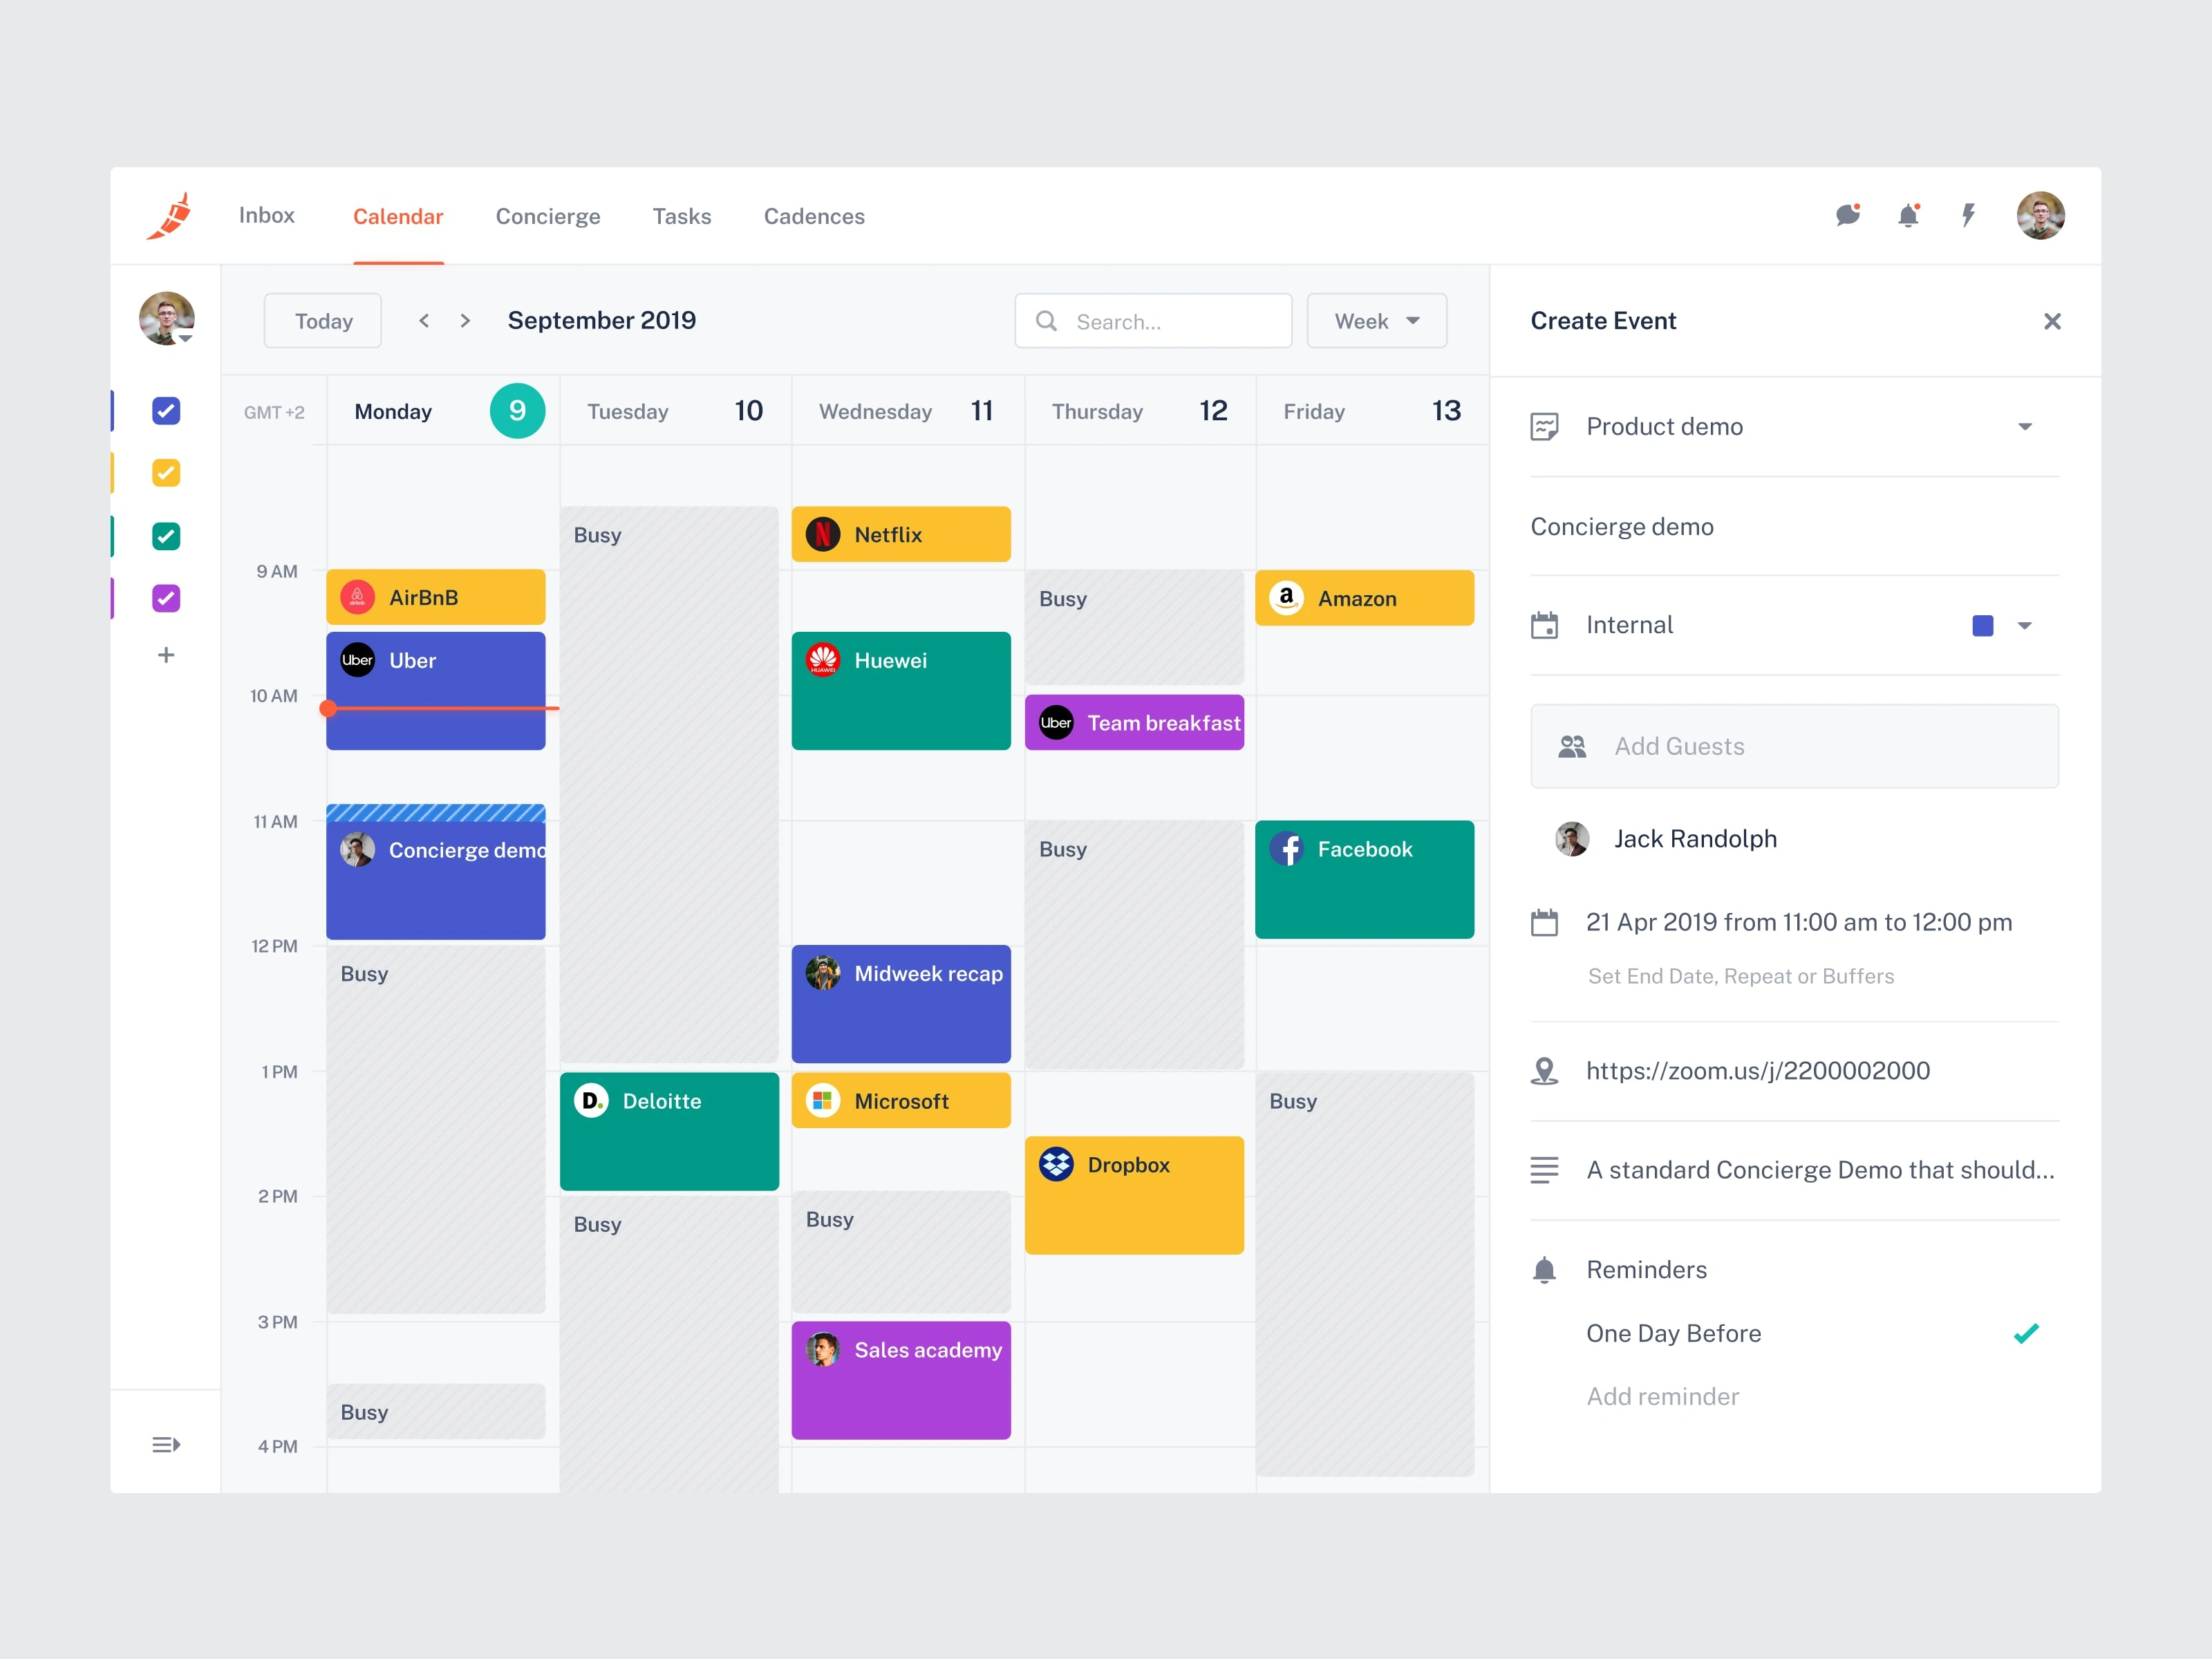Click the description lines icon

(x=1544, y=1170)
